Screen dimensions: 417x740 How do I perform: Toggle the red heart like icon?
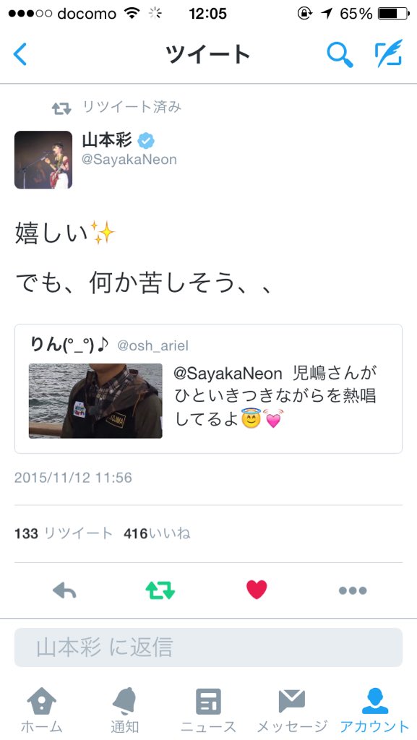pyautogui.click(x=257, y=590)
